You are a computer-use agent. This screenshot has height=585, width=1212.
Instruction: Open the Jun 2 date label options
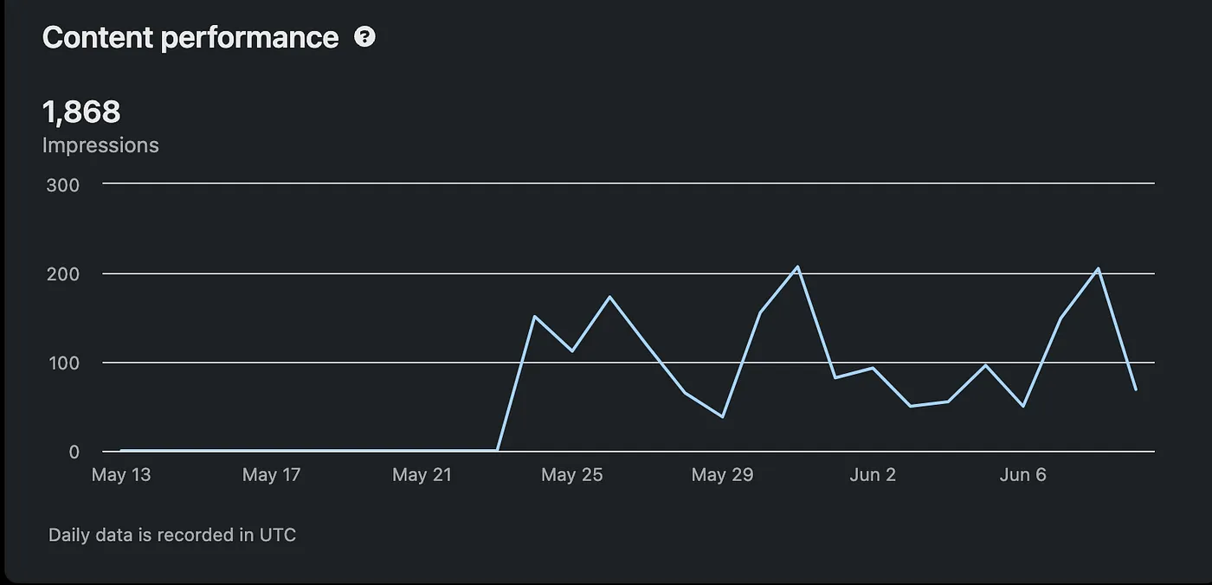873,474
